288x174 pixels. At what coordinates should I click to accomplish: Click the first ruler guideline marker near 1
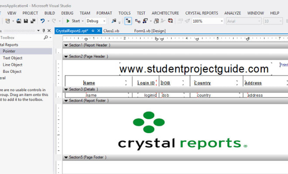(x=86, y=39)
